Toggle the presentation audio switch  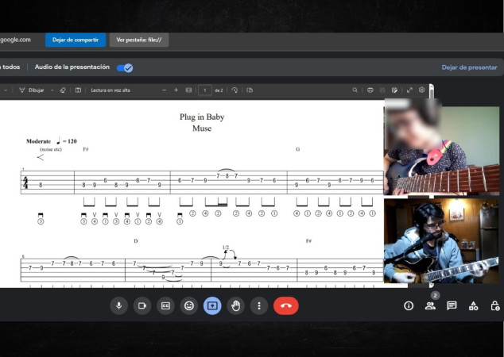point(125,67)
